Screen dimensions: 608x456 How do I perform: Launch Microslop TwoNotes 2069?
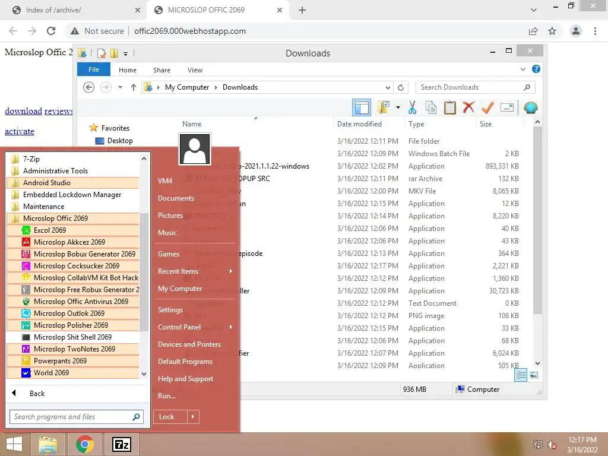(73, 349)
